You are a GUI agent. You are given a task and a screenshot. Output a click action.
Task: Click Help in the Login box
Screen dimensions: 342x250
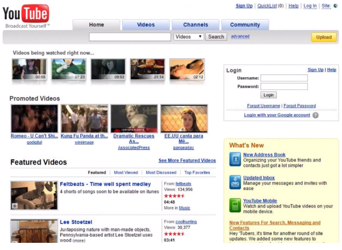[332, 70]
